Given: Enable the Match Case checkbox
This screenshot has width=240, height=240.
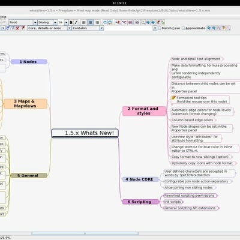Looking at the screenshot, I should (160, 28).
